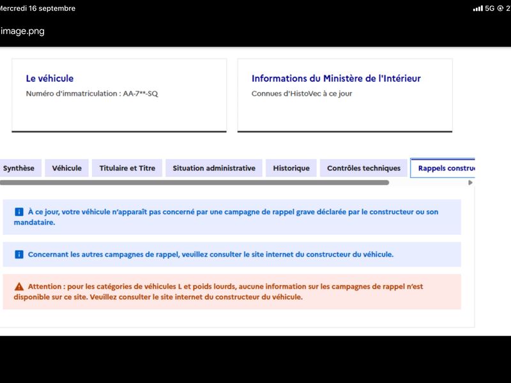Click info icon of recall campaign notice
The height and width of the screenshot is (383, 511).
click(19, 212)
